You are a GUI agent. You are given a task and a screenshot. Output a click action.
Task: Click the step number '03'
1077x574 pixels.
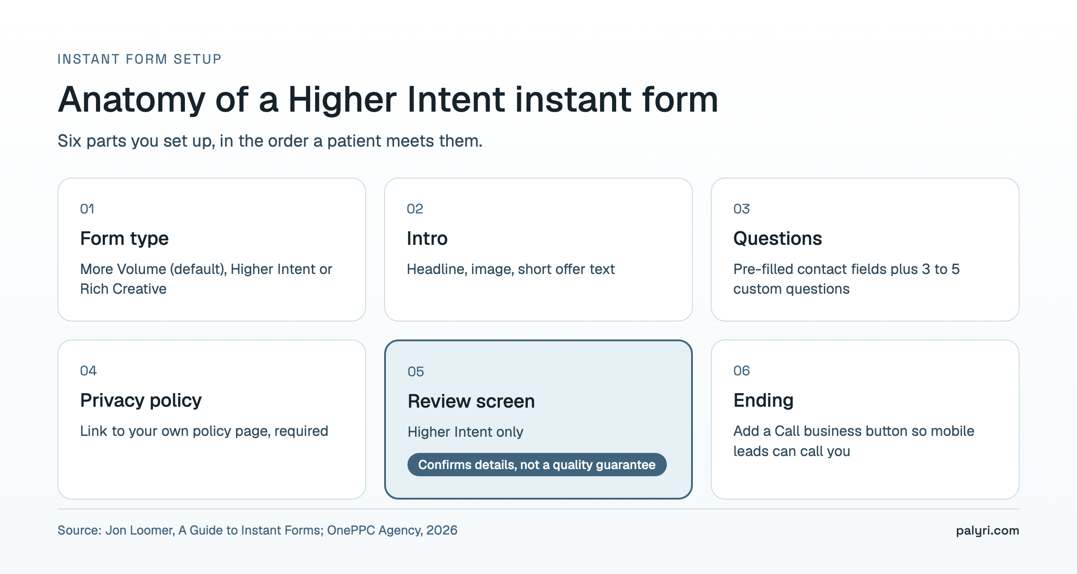click(x=742, y=209)
